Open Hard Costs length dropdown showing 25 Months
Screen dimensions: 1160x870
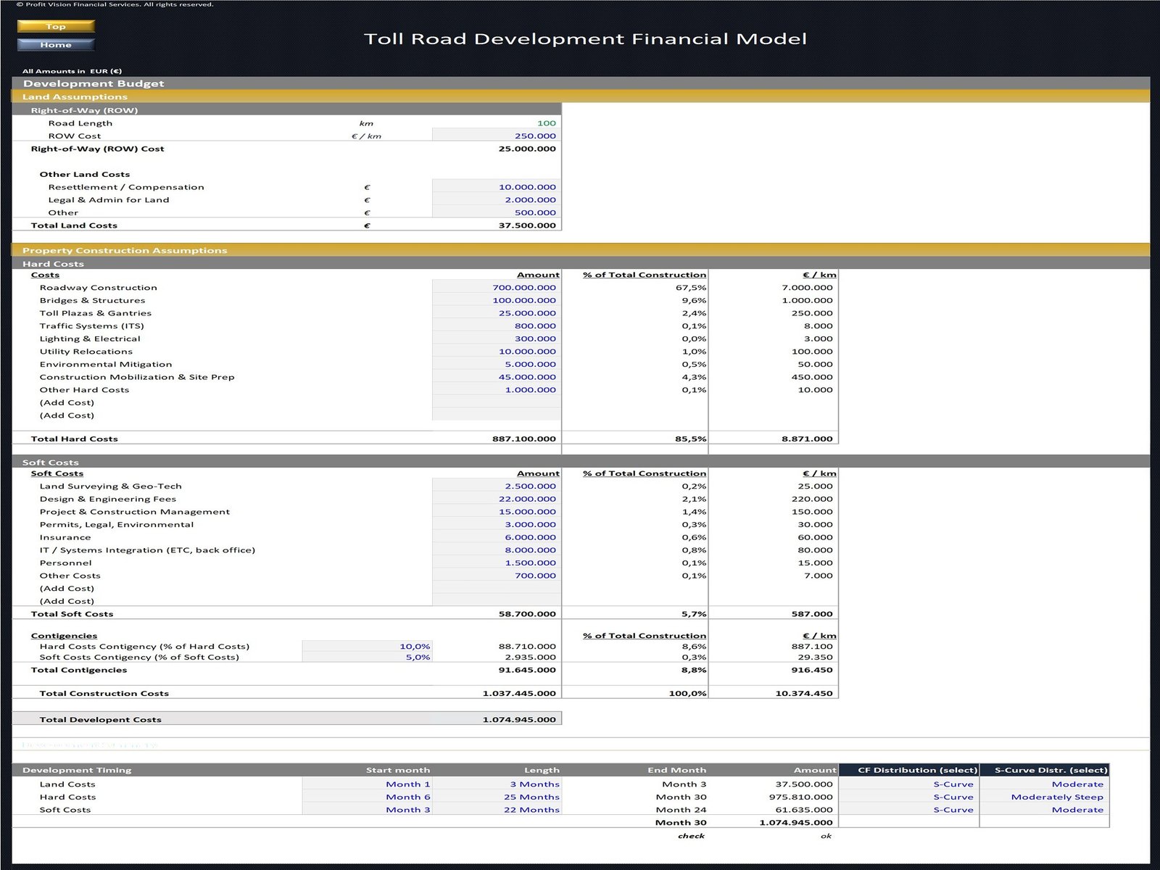(x=497, y=797)
